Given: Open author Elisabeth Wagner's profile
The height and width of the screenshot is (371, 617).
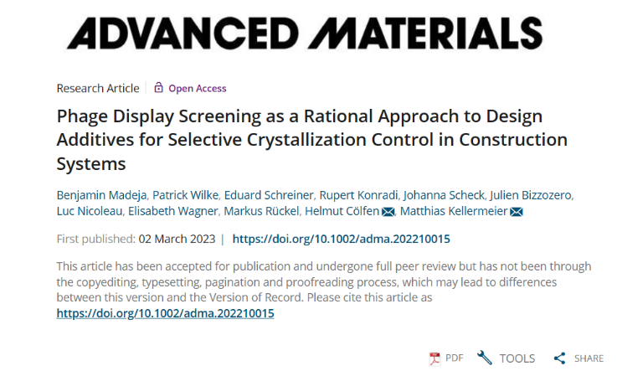Looking at the screenshot, I should [x=172, y=211].
